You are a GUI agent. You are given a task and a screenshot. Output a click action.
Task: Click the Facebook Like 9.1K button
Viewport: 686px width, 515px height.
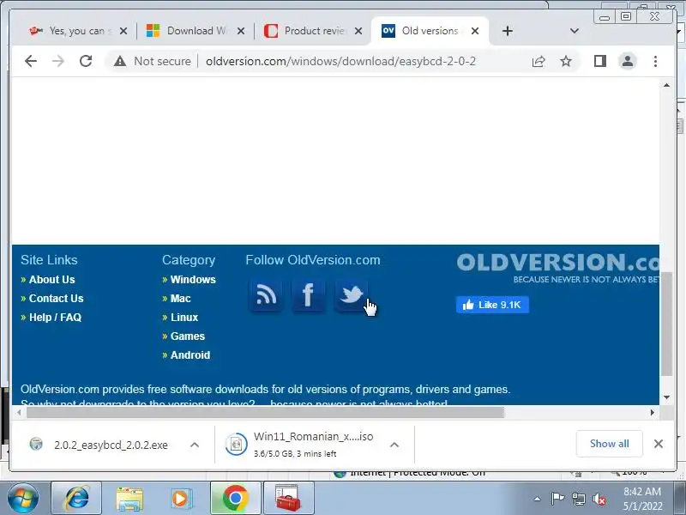(492, 305)
